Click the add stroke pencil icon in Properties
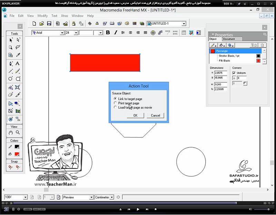This screenshot has width=276, height=215. 213,45
